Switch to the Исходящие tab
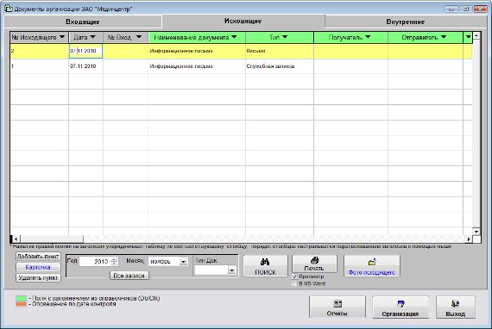 point(243,21)
